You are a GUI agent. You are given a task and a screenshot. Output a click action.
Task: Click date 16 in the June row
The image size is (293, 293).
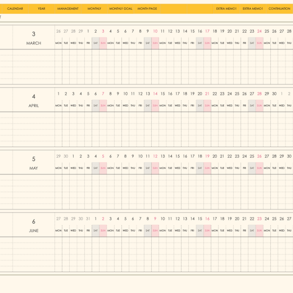coord(207,219)
